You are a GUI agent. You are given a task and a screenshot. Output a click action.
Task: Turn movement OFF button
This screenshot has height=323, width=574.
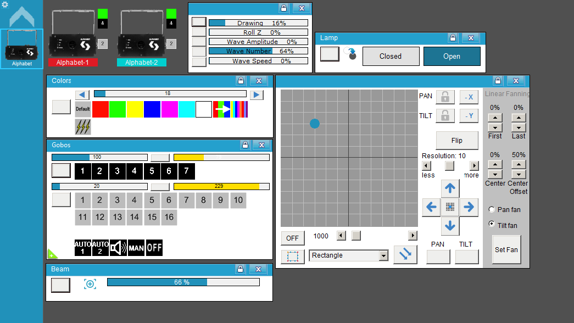(292, 238)
